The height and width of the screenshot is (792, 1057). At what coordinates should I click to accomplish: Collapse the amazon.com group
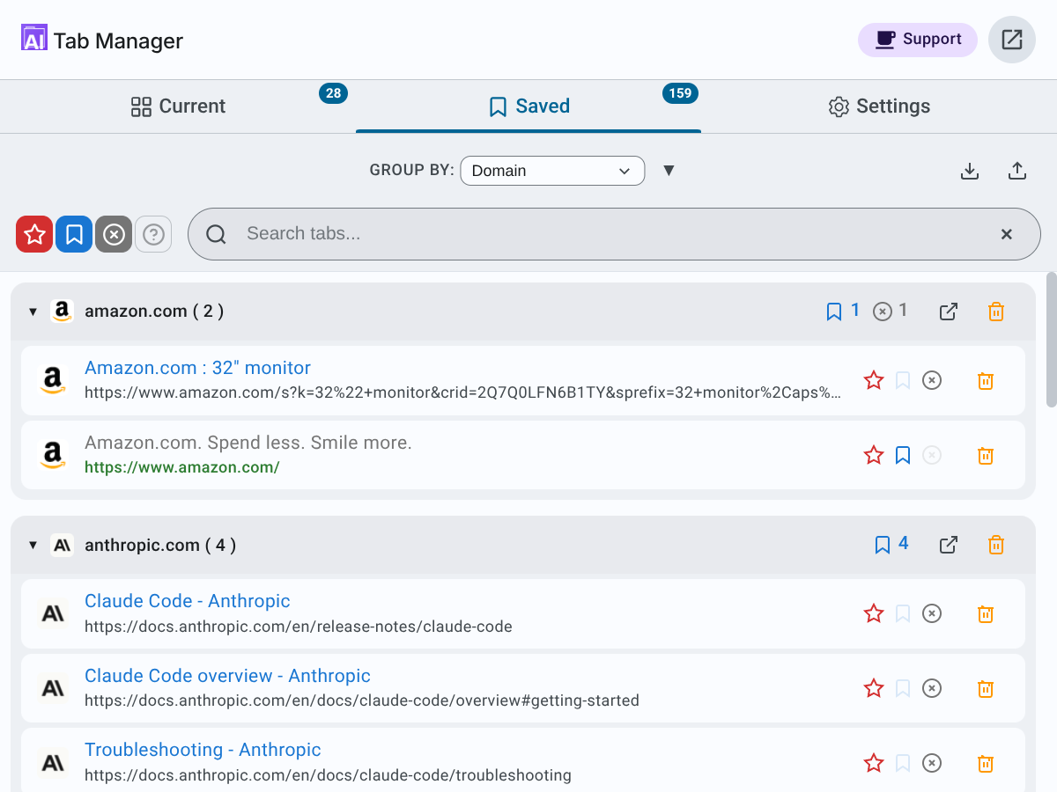tap(33, 312)
